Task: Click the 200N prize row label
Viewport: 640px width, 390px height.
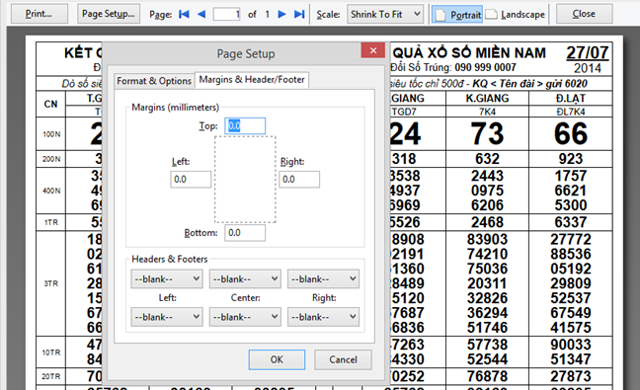Action: (x=51, y=159)
